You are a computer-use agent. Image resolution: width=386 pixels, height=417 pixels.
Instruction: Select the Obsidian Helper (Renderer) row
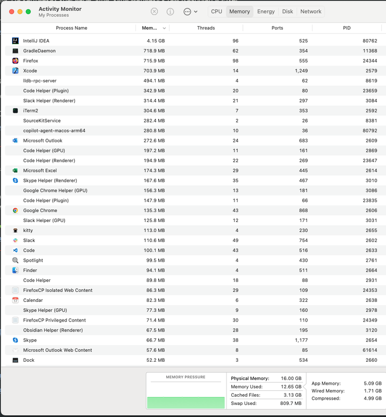(195, 330)
